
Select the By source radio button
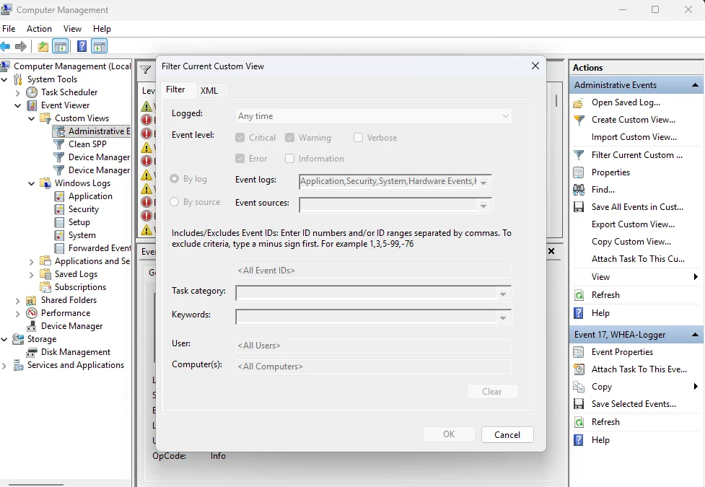(174, 202)
